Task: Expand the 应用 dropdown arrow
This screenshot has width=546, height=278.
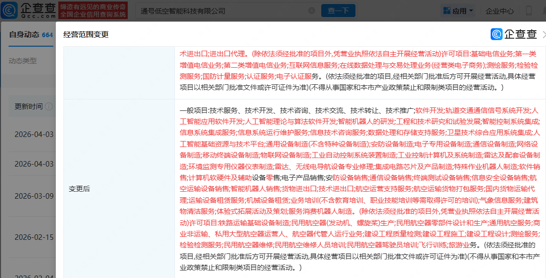Action: pyautogui.click(x=471, y=11)
